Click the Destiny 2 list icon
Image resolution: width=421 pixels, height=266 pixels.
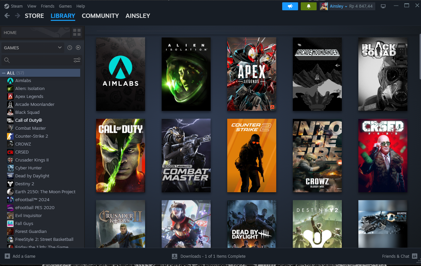pos(10,184)
